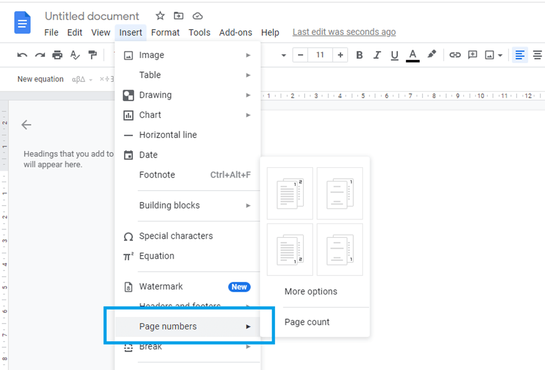Image resolution: width=545 pixels, height=370 pixels.
Task: Select the Paint format tool
Action: click(93, 55)
